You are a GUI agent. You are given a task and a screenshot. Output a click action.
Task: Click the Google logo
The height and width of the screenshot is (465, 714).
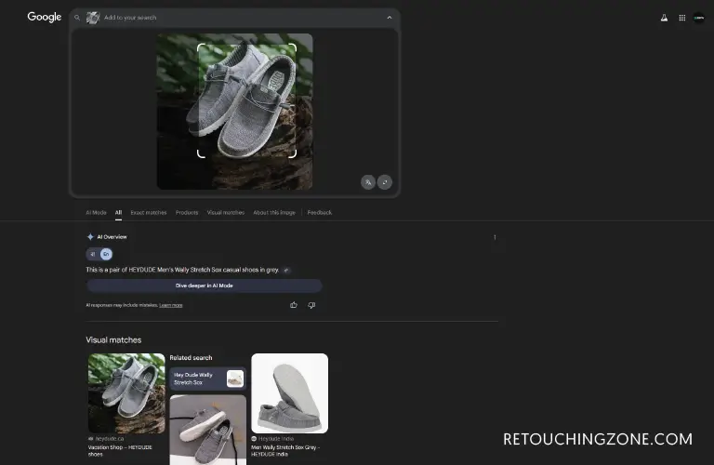coord(45,17)
